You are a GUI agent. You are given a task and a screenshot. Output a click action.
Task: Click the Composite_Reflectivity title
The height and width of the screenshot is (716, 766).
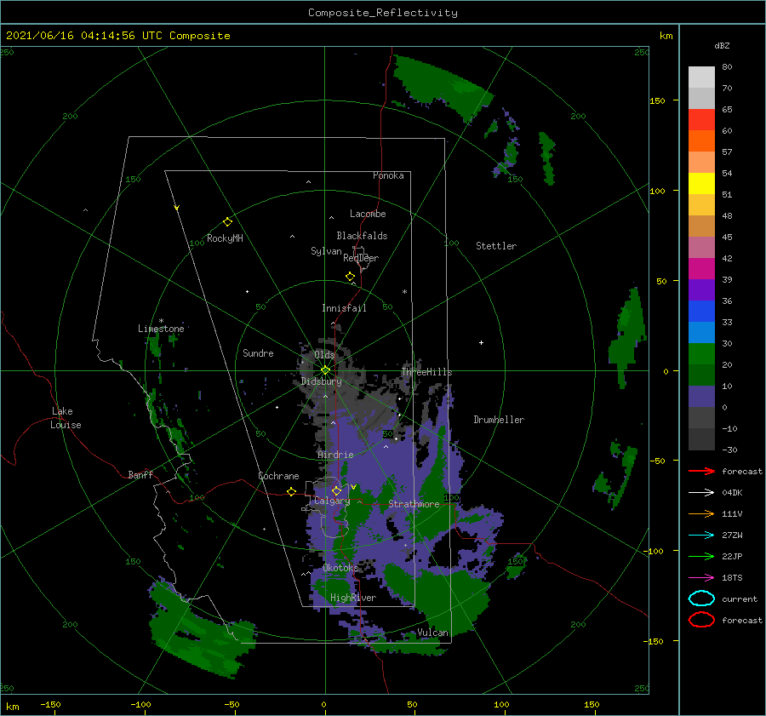[383, 13]
